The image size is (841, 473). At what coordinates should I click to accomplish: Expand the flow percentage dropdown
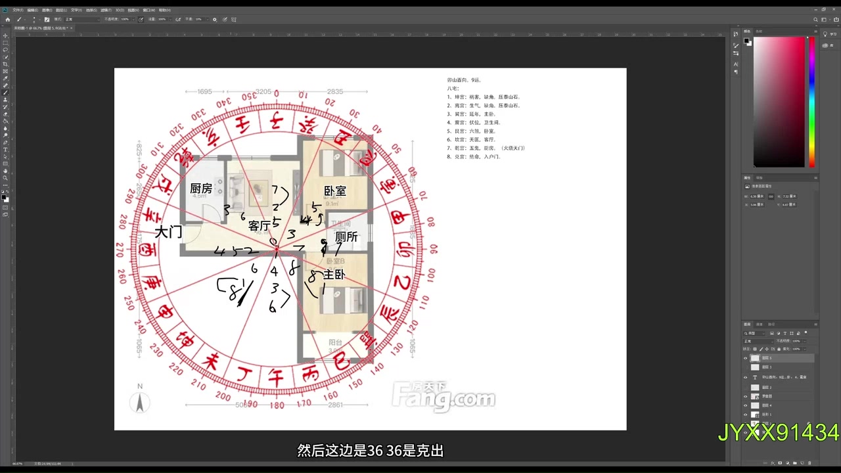[x=171, y=19]
